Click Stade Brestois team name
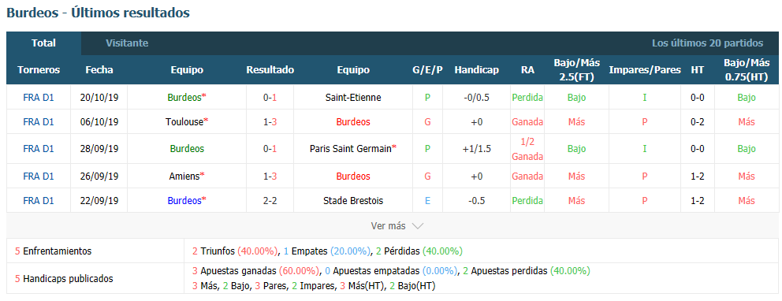 click(x=352, y=201)
